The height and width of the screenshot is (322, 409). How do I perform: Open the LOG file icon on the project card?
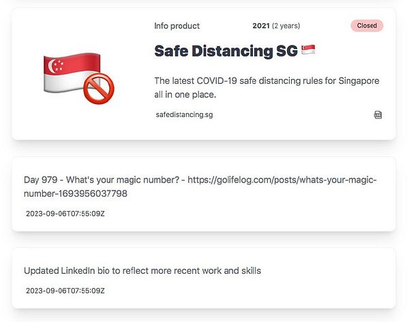378,115
